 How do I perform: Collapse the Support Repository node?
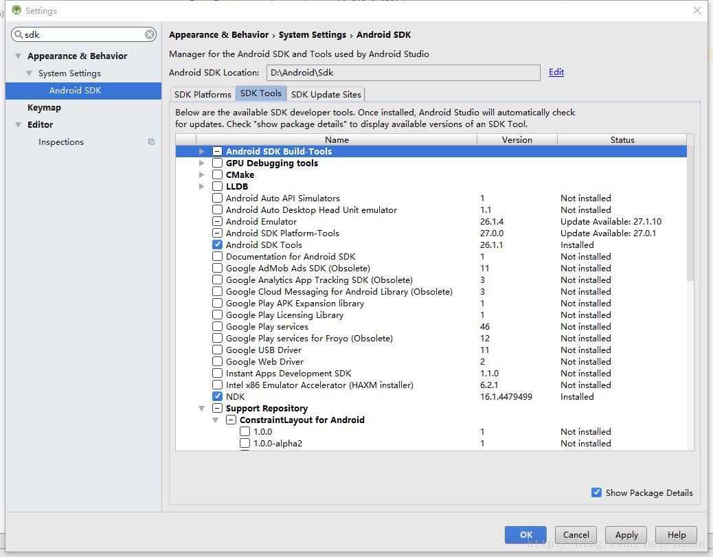(201, 409)
